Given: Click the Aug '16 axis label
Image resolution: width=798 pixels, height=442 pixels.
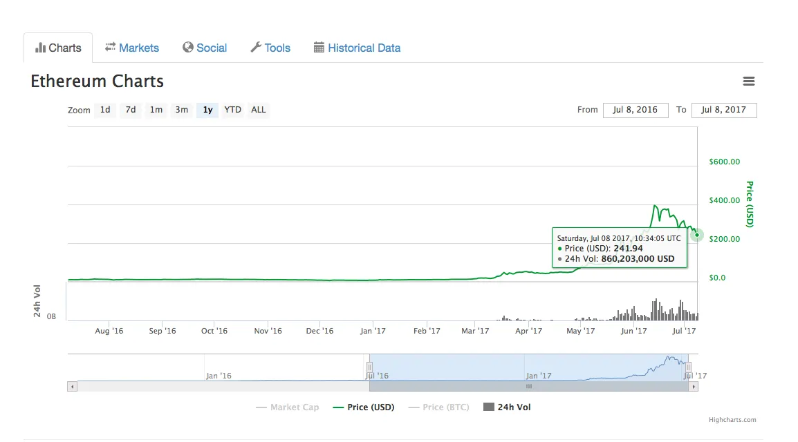Looking at the screenshot, I should tap(109, 331).
